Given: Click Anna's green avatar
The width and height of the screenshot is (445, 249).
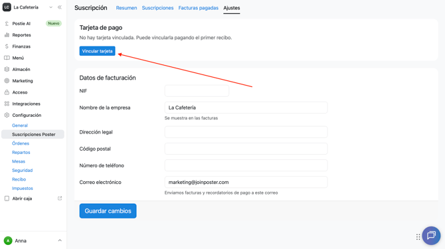Looking at the screenshot, I should coord(8,241).
